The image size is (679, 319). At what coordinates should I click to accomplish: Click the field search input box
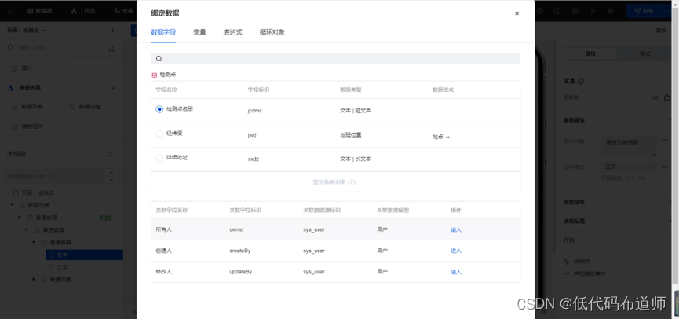[338, 59]
